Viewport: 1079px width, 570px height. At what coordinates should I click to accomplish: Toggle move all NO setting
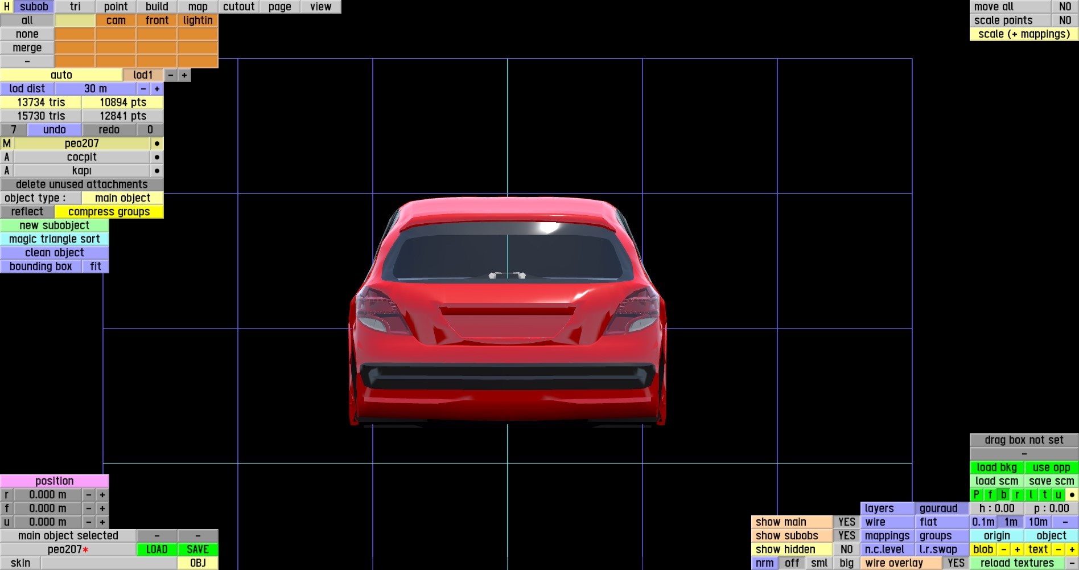(1065, 7)
